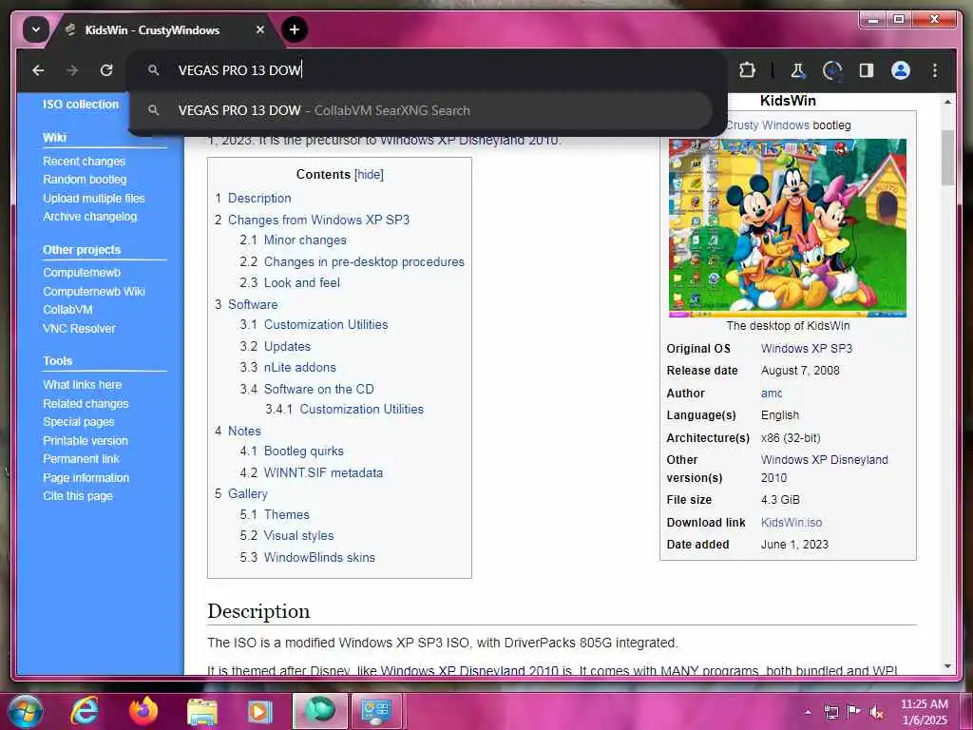Image resolution: width=973 pixels, height=730 pixels.
Task: Launch Firefox from the taskbar
Action: pyautogui.click(x=143, y=711)
